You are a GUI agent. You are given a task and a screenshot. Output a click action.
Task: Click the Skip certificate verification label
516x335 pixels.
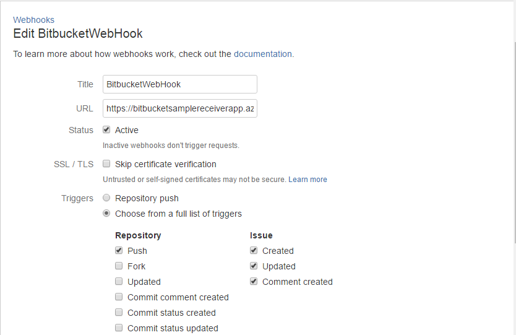point(166,164)
